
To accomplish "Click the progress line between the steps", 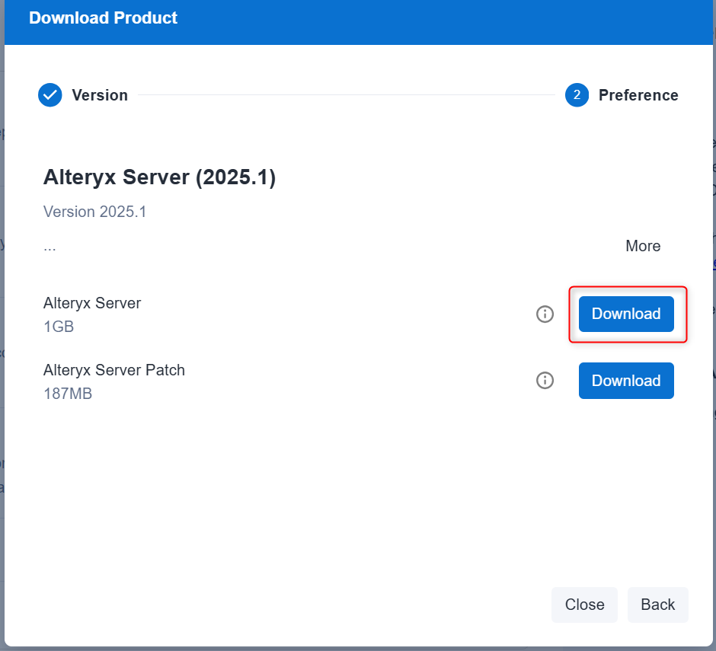I will (346, 95).
